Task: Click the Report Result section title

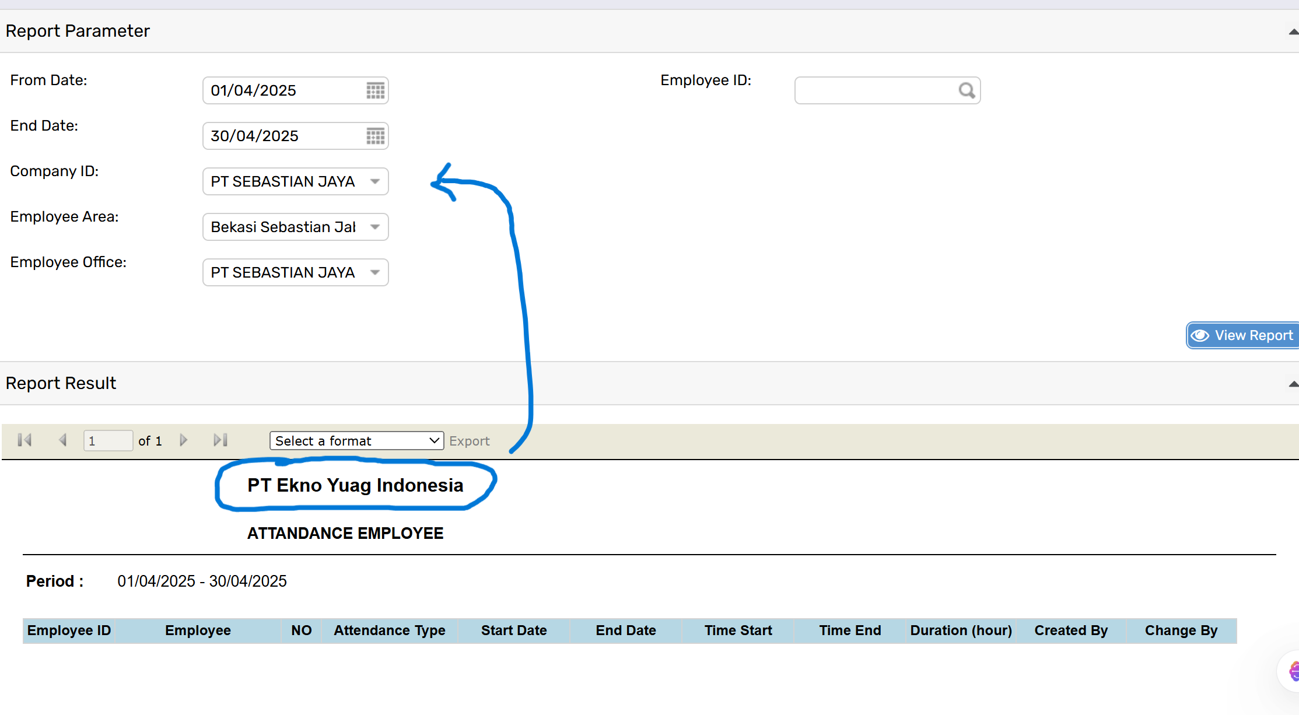Action: coord(61,383)
